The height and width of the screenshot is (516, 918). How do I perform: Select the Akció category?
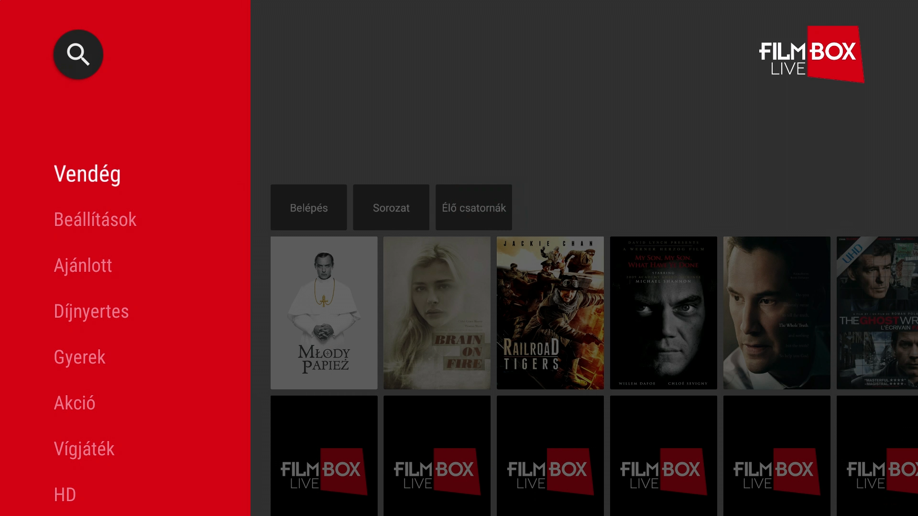click(x=75, y=403)
